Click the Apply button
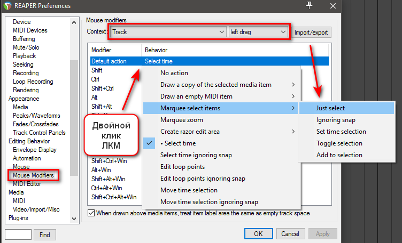Image resolution: width=402 pixels, height=243 pixels. click(x=322, y=234)
